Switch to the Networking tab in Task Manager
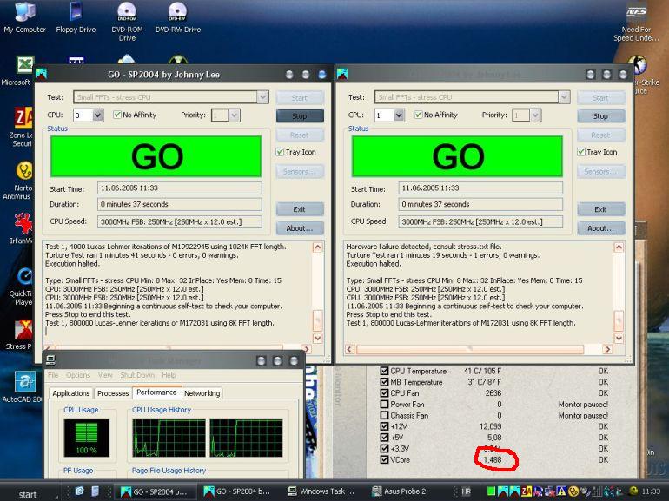This screenshot has width=669, height=501. pos(202,393)
